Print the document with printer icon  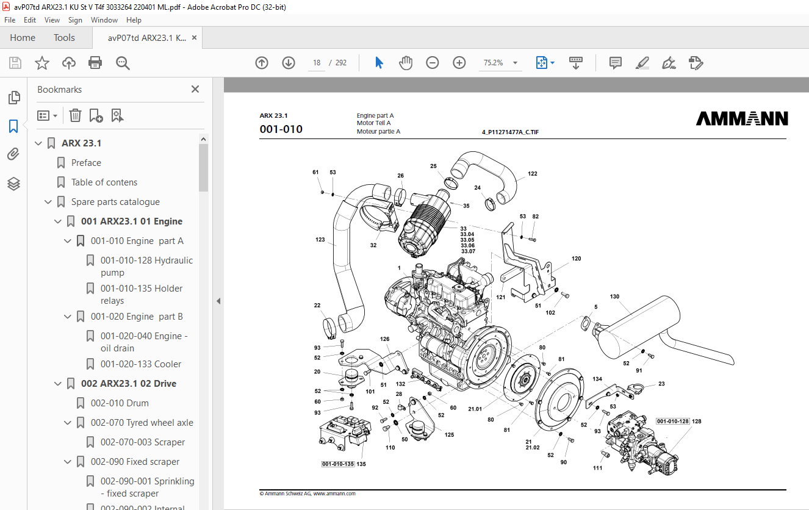click(95, 63)
